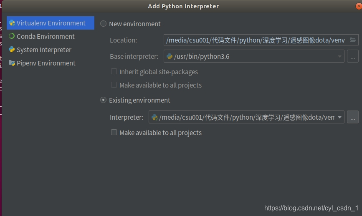Click the browse button beside Interpreter
362x216 pixels.
[x=353, y=117]
